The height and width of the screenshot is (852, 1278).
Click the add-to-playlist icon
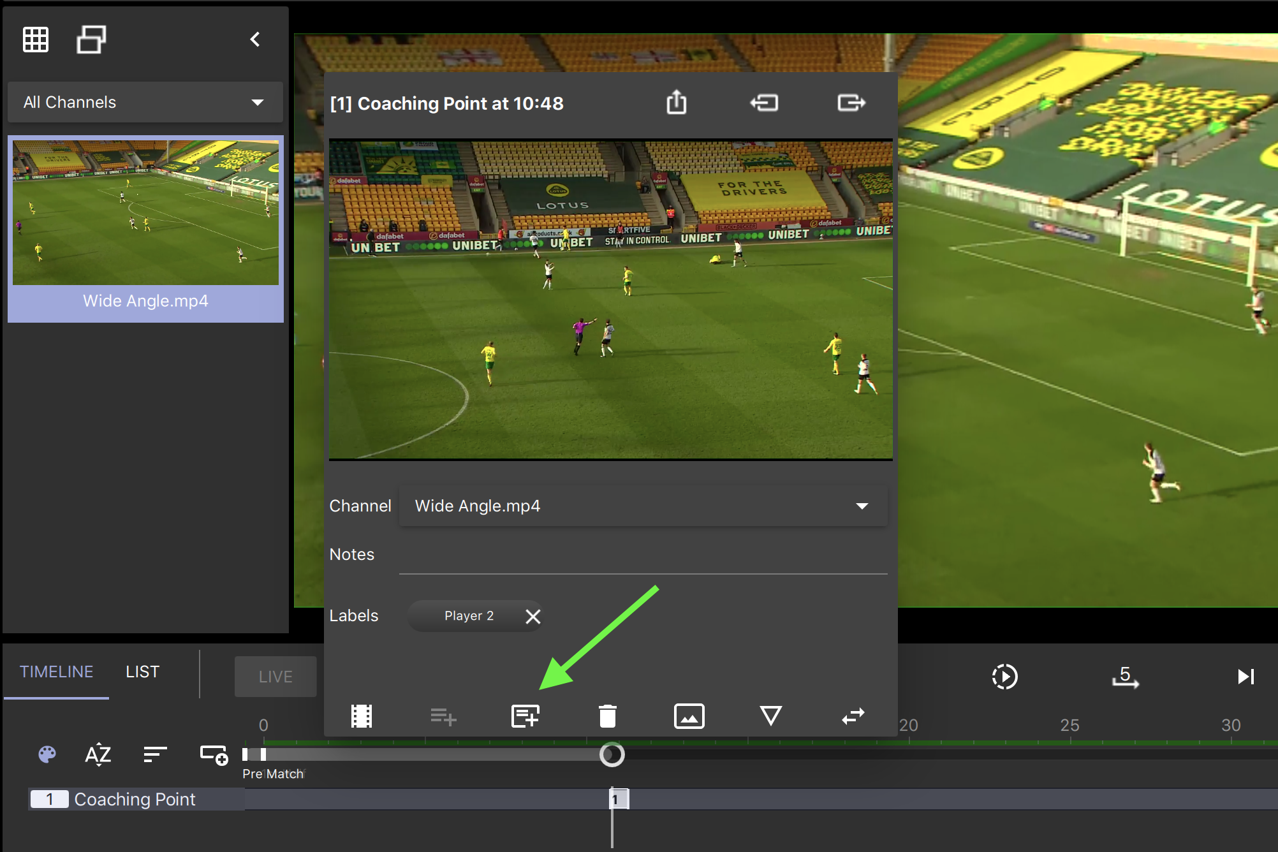click(x=443, y=717)
